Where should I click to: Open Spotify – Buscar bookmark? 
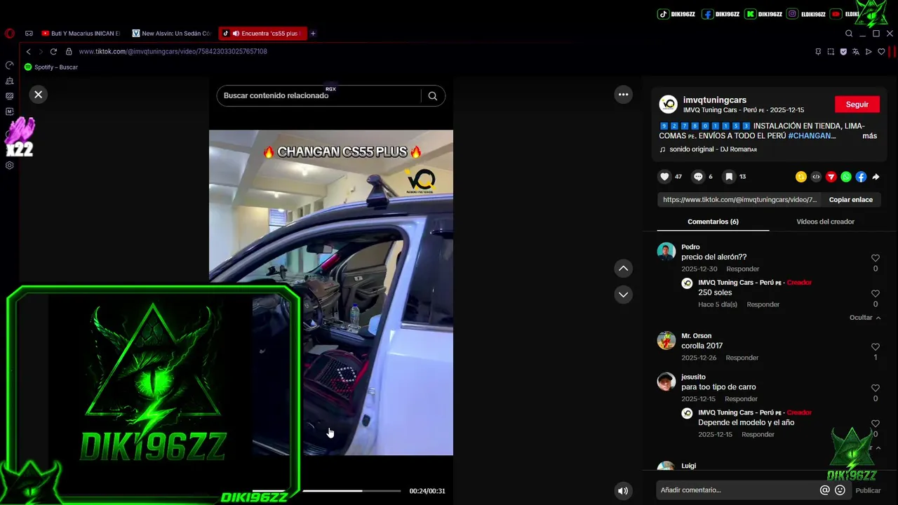[x=51, y=67]
